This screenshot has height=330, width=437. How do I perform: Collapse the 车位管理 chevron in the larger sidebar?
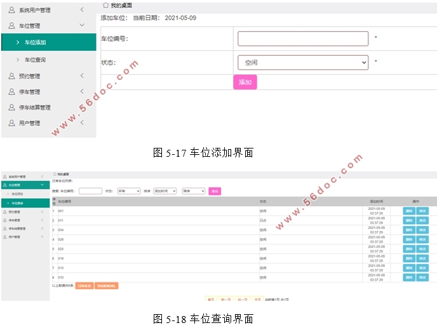point(81,25)
